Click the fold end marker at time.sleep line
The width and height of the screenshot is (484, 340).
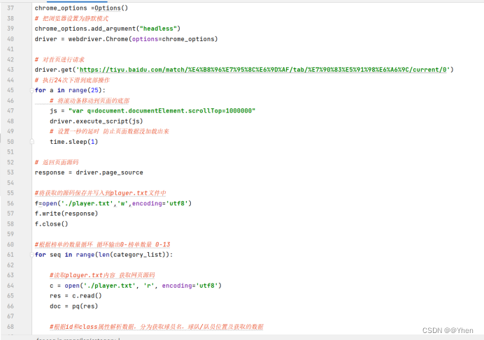point(31,142)
